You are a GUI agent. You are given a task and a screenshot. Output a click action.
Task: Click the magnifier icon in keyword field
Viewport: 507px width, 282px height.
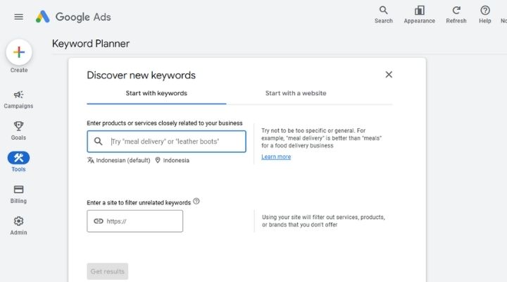coord(99,141)
